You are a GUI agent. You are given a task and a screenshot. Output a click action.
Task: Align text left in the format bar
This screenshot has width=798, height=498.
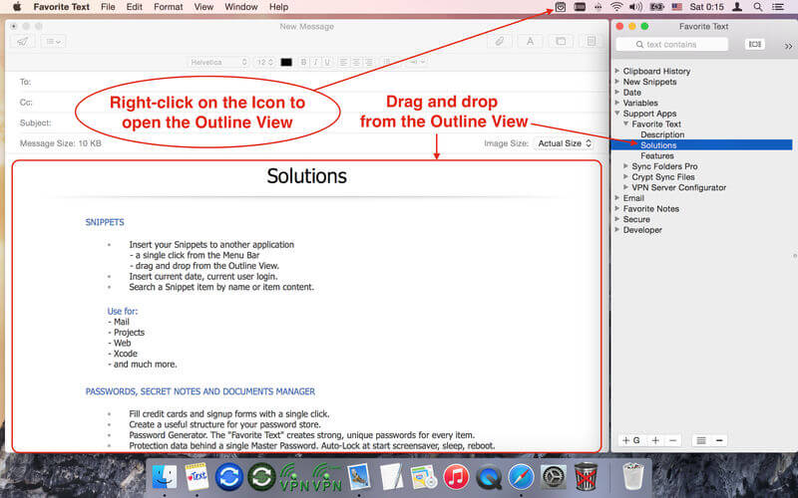point(343,62)
